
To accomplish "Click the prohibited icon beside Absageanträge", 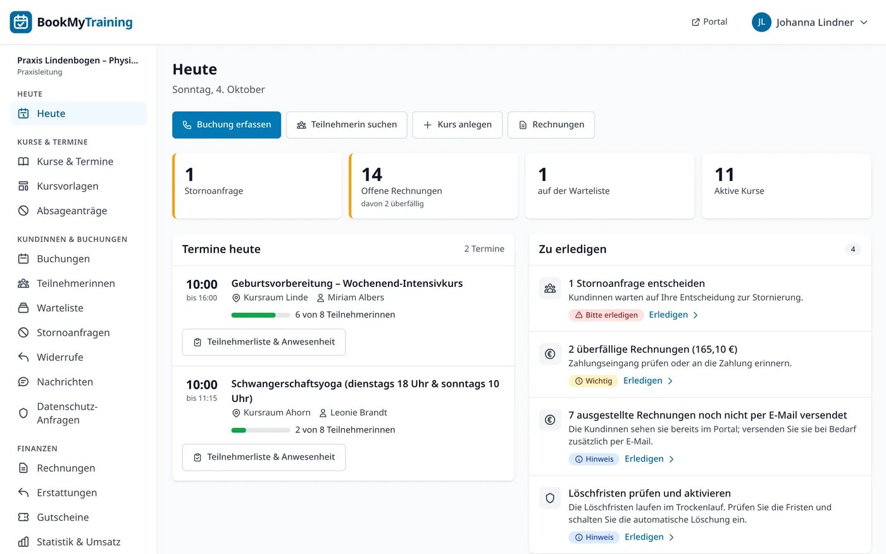I will pyautogui.click(x=23, y=211).
